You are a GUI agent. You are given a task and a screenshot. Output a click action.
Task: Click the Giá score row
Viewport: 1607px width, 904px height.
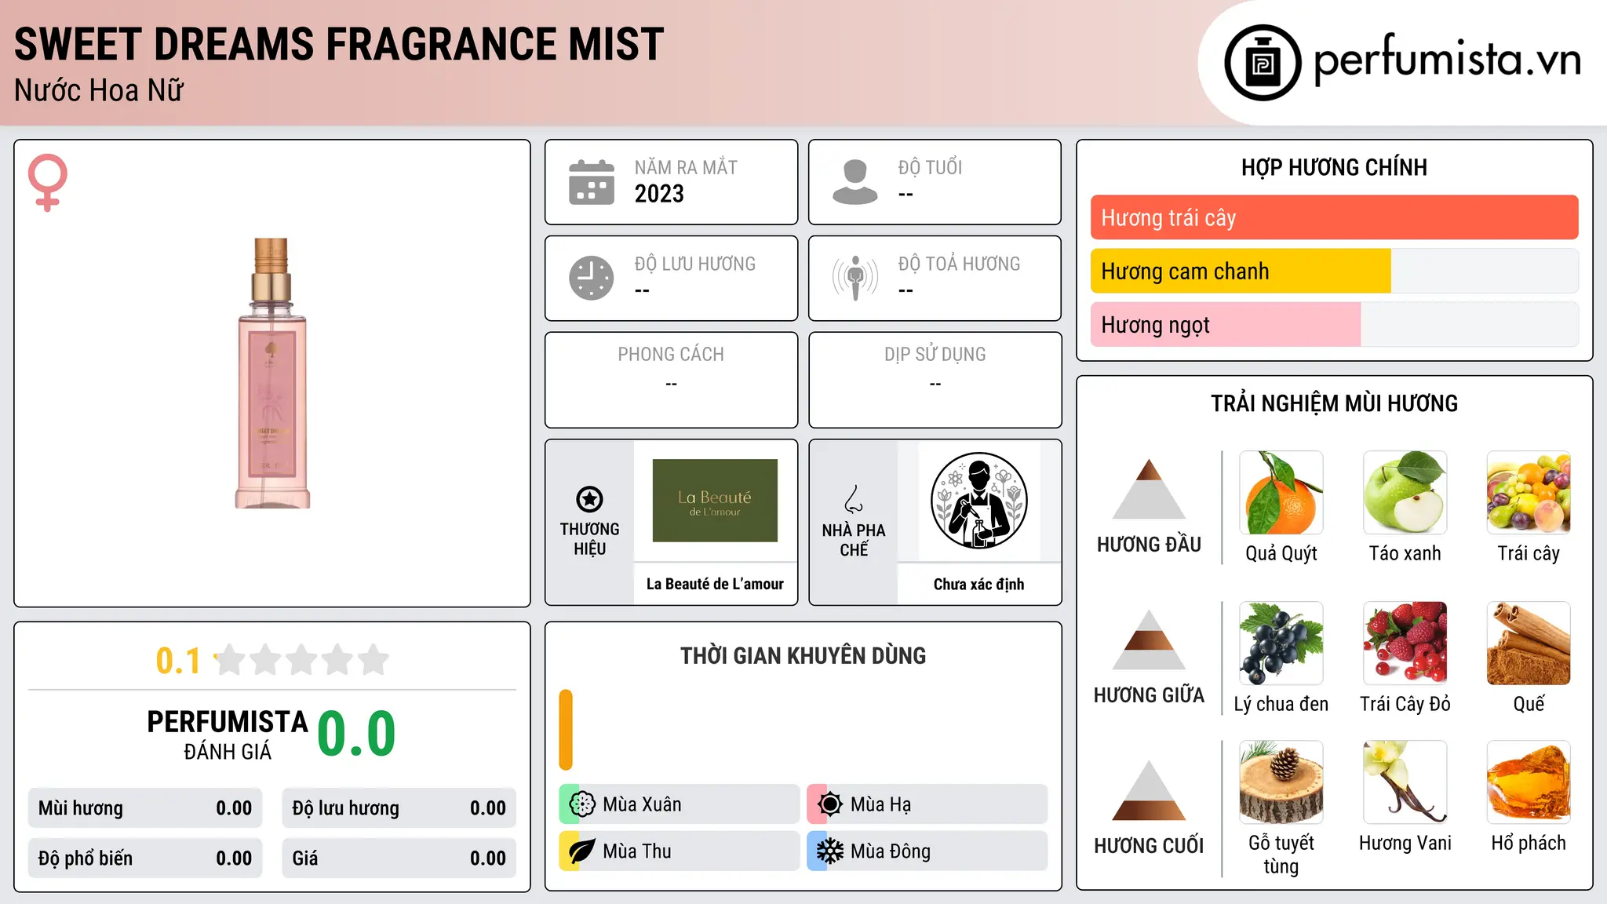(399, 858)
